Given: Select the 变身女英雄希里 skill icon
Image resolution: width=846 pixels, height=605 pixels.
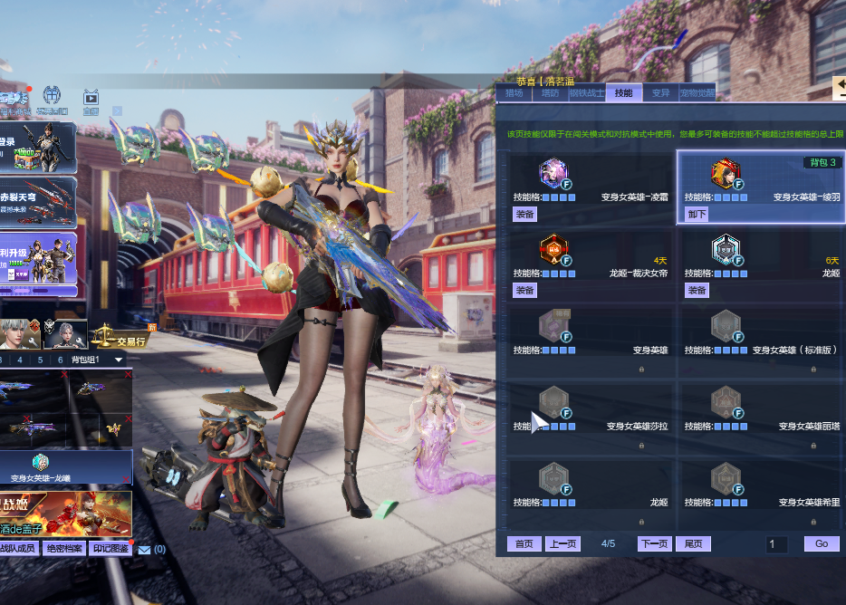Looking at the screenshot, I should tap(726, 479).
